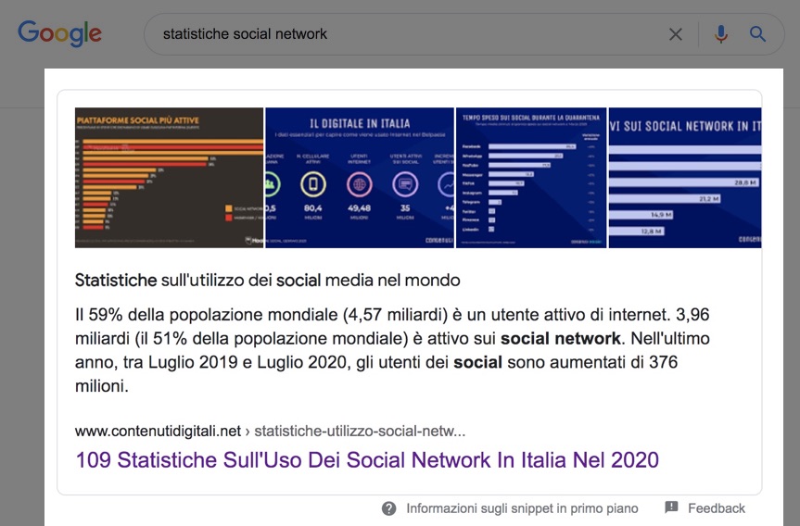Select heading 'Statistiche sull'utilizzo dei social media nel mondo'
This screenshot has height=526, width=800.
tap(267, 280)
